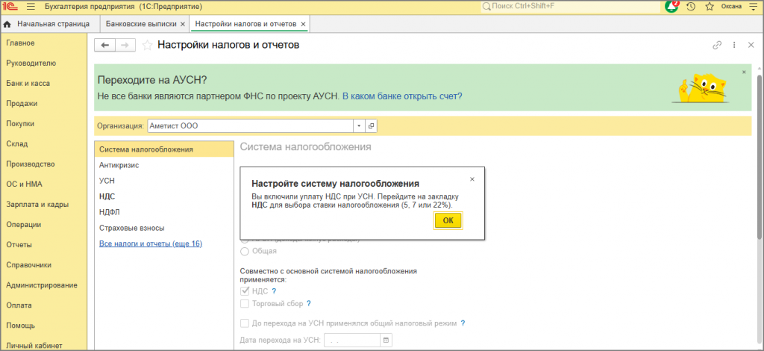This screenshot has height=351, width=764.
Task: Select the Общая radio button
Action: tap(245, 252)
